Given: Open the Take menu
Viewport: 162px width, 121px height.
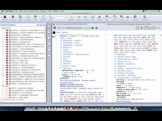Looking at the screenshot, I should tap(37, 11).
